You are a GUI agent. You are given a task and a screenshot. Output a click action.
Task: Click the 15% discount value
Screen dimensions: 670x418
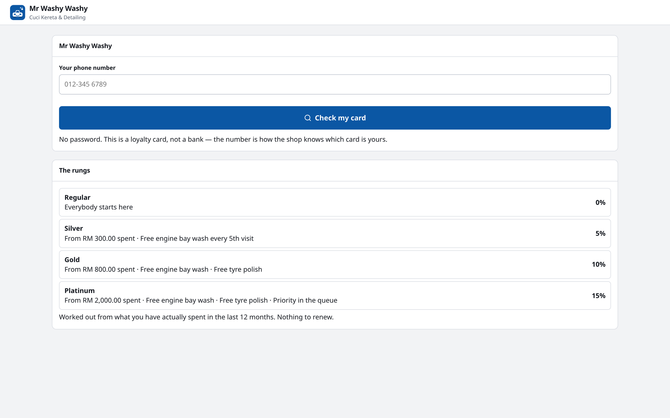pos(598,296)
